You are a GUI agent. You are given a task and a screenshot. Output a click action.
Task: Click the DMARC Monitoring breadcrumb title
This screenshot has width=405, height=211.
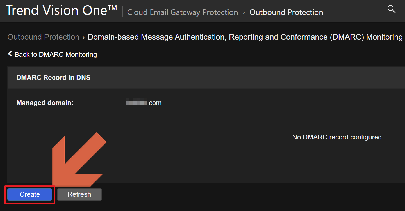[245, 37]
